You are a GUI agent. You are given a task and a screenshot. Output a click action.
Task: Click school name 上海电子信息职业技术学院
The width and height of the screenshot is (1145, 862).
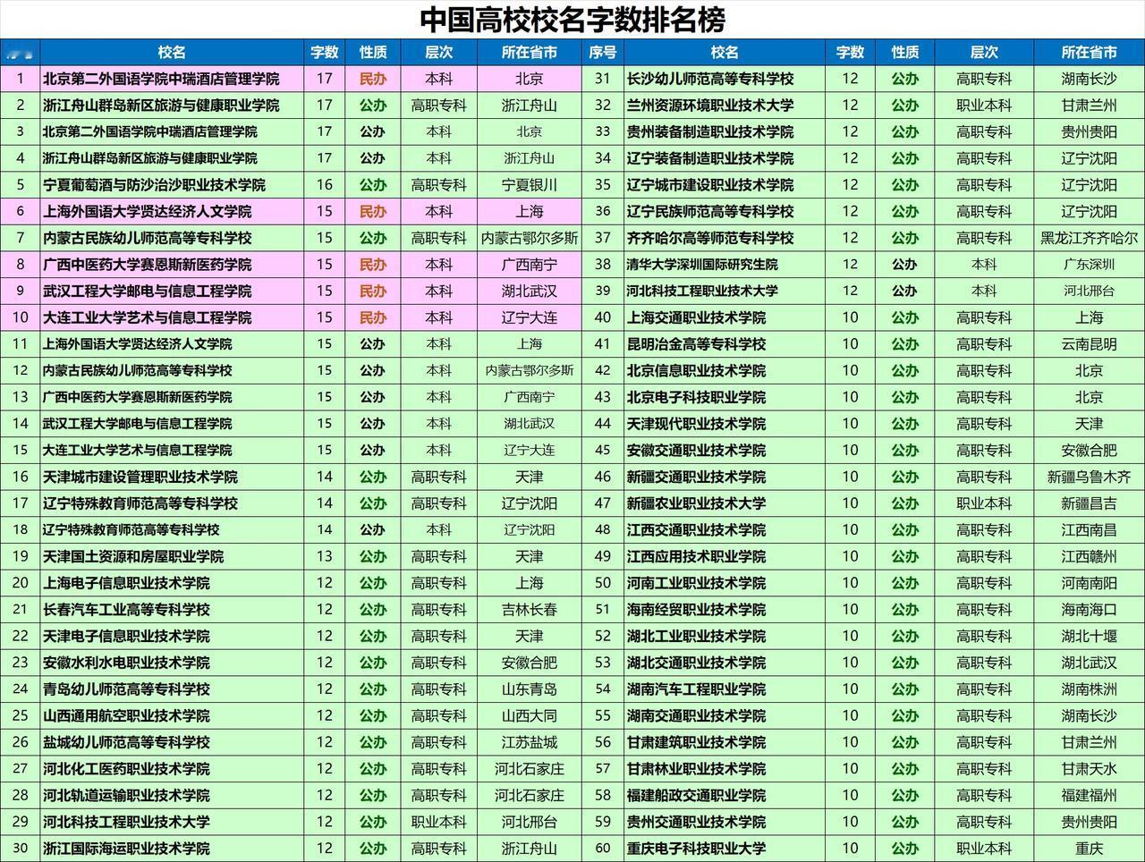pyautogui.click(x=126, y=583)
